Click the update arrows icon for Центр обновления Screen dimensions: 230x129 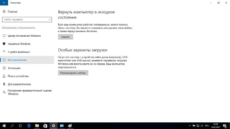pos(4,36)
